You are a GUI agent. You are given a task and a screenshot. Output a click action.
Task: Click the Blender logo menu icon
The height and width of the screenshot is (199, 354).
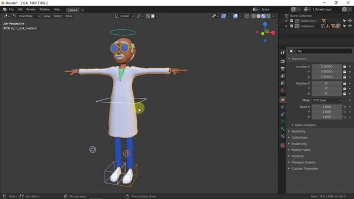[x=4, y=9]
